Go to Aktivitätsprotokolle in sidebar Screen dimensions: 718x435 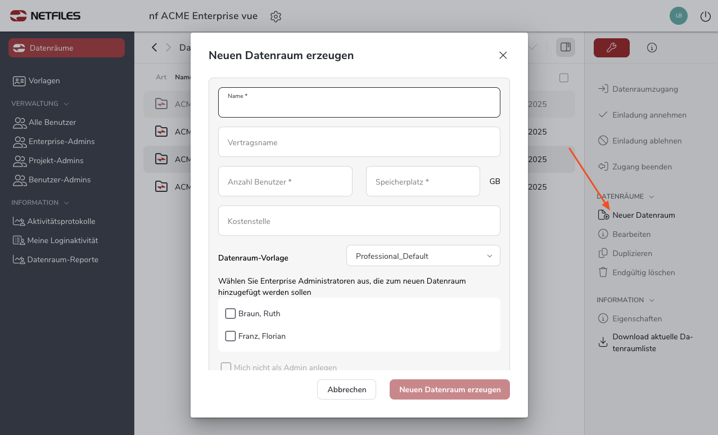(x=61, y=221)
